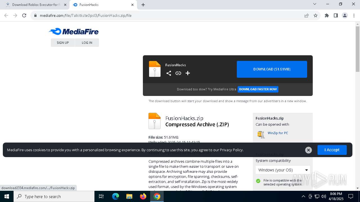Open Chrome profile avatar
Screen dimensions: 360x202
click(345, 15)
